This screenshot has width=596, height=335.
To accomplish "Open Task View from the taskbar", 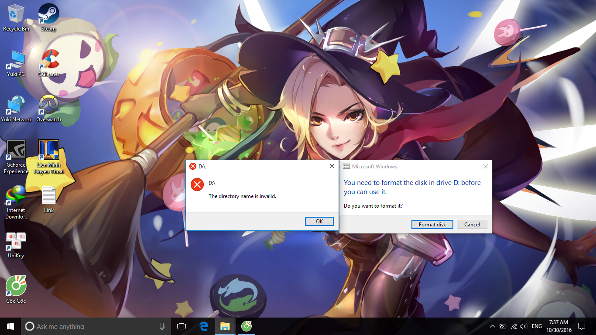I will pos(182,326).
